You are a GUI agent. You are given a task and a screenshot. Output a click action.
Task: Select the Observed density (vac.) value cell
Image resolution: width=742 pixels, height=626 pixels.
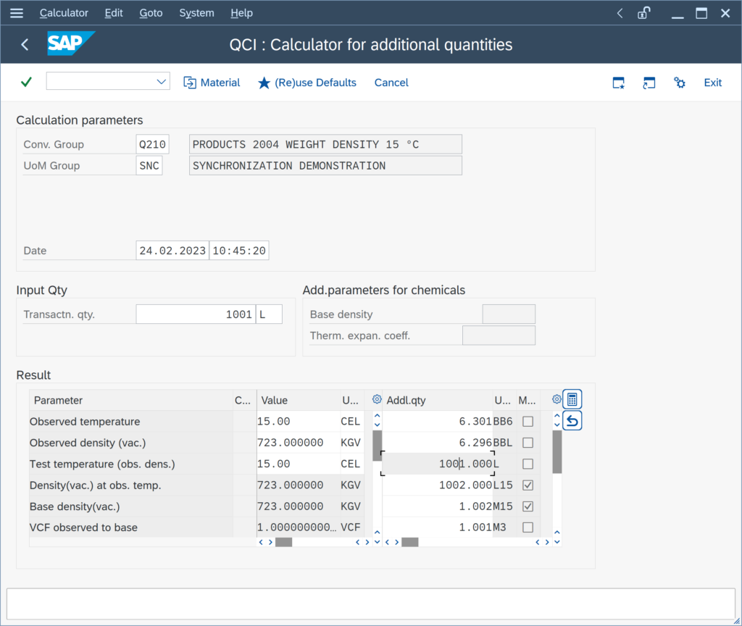pyautogui.click(x=298, y=443)
